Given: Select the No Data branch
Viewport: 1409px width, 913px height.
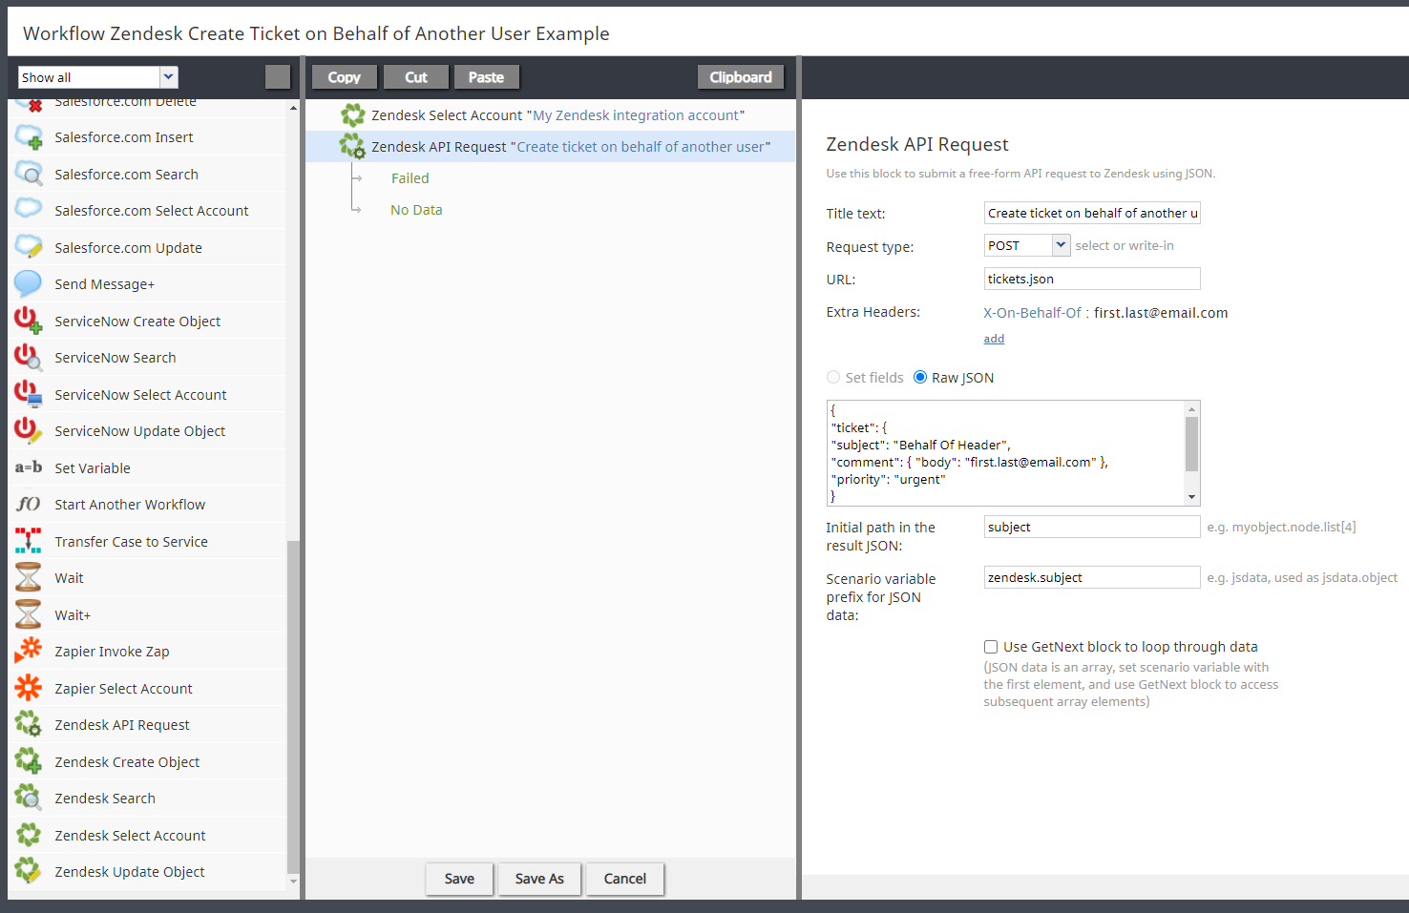Looking at the screenshot, I should coord(416,210).
